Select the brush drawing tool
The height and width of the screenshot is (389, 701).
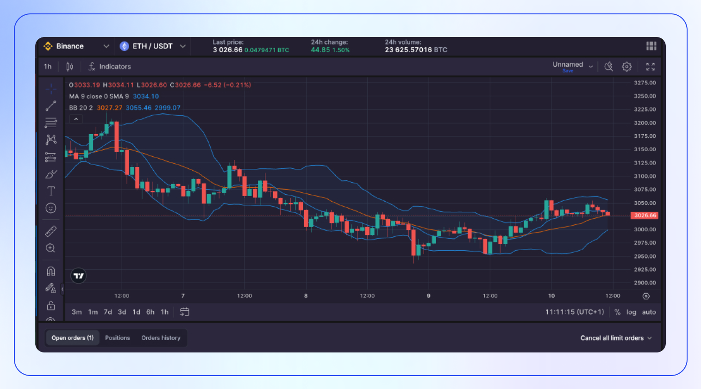tap(51, 174)
